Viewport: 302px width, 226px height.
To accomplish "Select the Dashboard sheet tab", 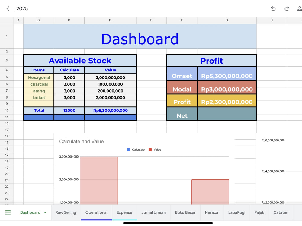I will (x=30, y=212).
